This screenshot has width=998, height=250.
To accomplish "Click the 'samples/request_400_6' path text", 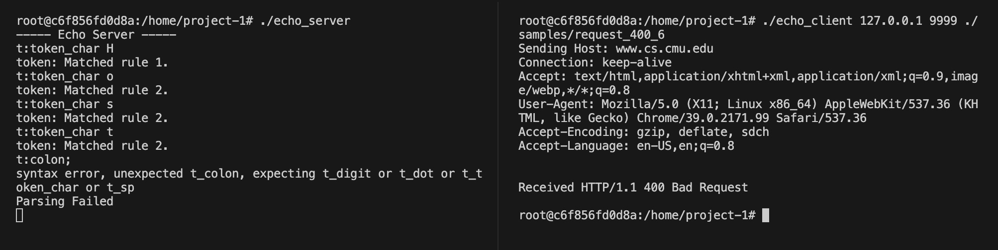I will 592,35.
